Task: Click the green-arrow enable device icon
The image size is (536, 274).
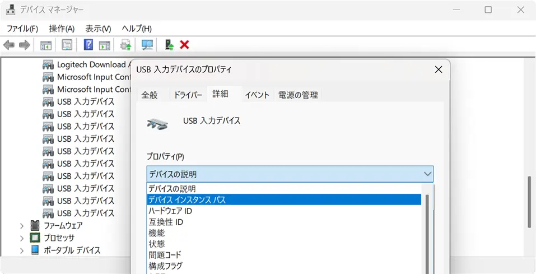Action: coord(169,45)
